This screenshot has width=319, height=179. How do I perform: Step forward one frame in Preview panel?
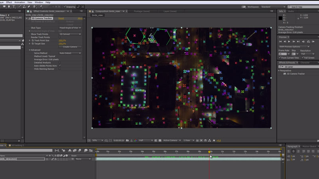tap(294, 41)
